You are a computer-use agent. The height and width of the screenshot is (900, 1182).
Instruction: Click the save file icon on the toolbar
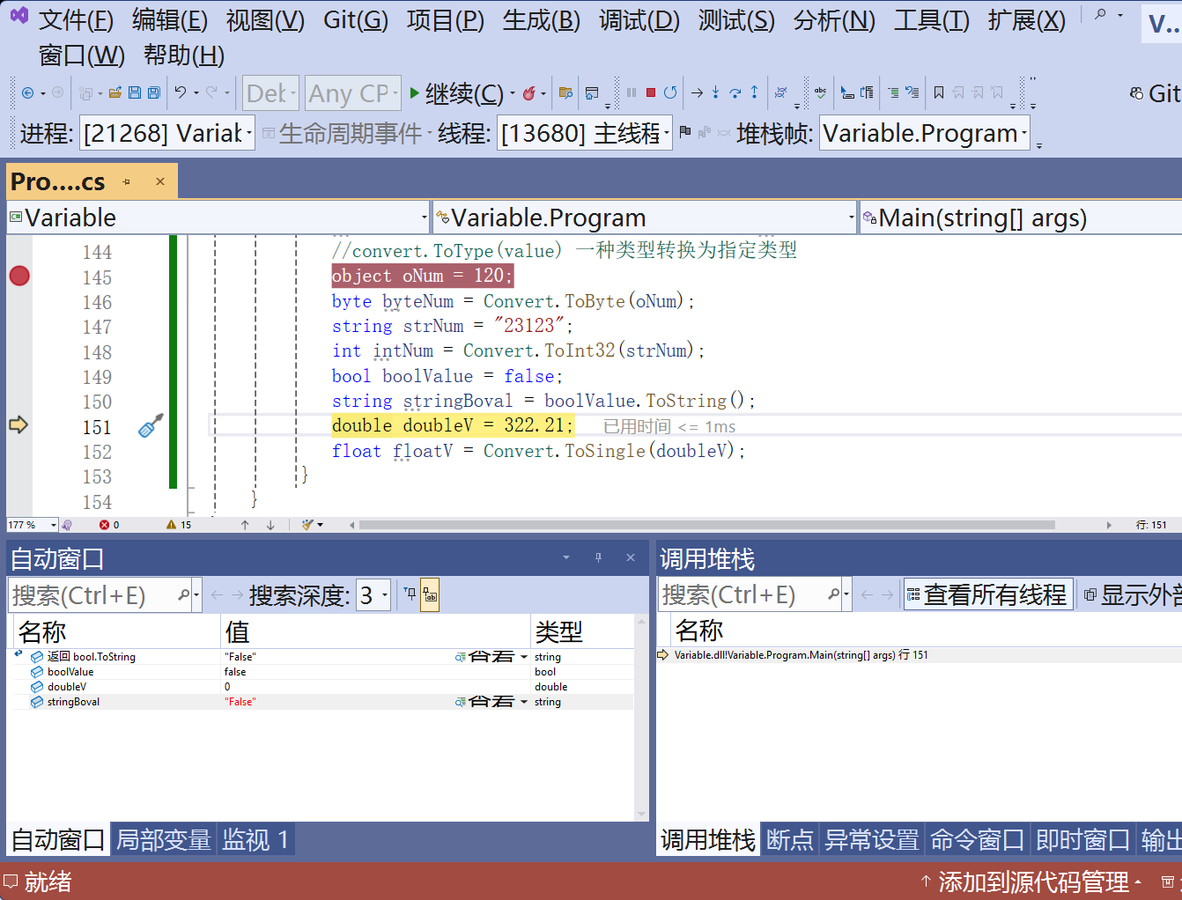[x=134, y=92]
